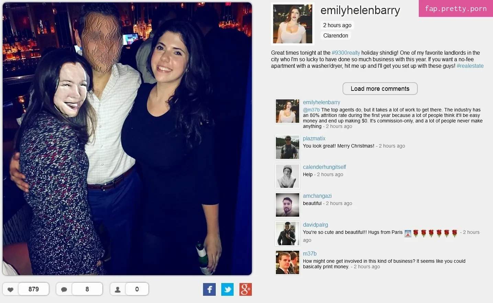The height and width of the screenshot is (303, 493).
Task: Click the heart likes icon
Action: coord(11,290)
